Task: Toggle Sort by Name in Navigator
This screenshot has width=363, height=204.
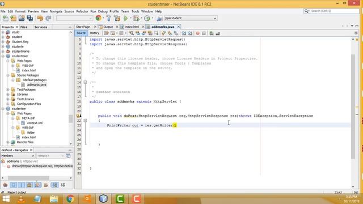Action: tap(55, 185)
